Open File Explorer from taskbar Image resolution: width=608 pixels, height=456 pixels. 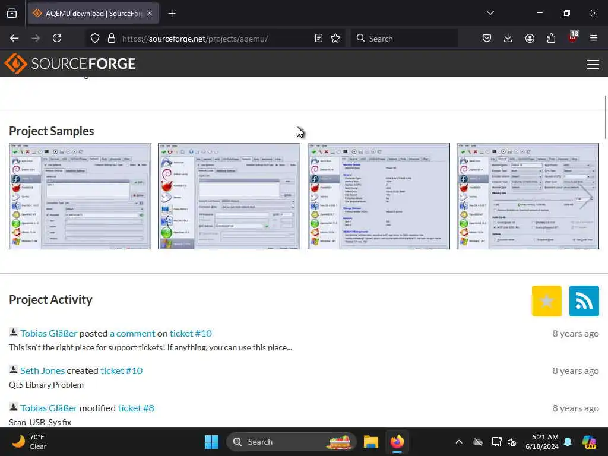point(371,442)
